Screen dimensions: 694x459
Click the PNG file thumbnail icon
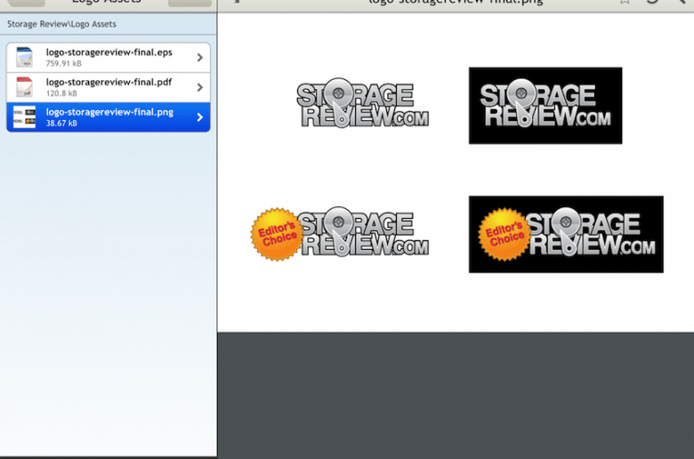[x=24, y=117]
